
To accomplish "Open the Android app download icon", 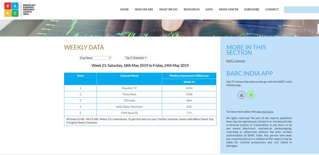I will (251, 95).
